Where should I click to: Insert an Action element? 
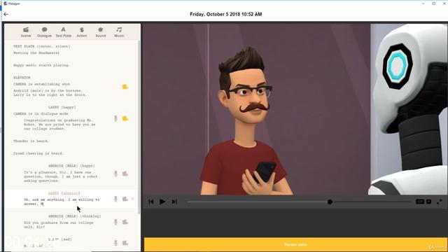tap(82, 32)
